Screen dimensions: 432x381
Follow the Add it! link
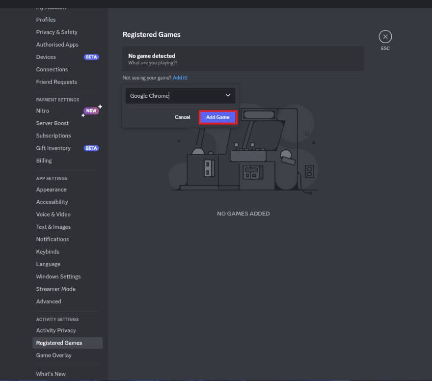180,78
